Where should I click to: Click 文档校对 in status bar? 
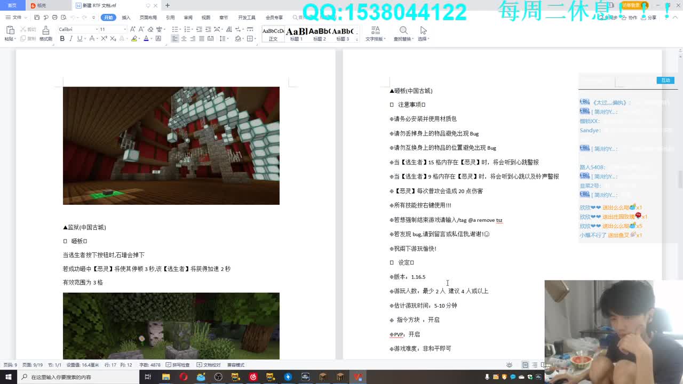(209, 365)
